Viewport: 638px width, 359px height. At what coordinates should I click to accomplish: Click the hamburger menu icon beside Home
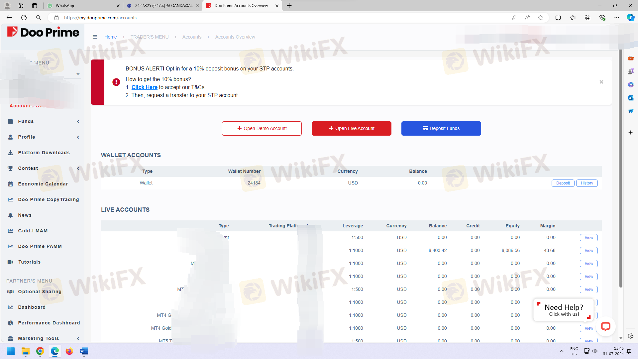[95, 37]
